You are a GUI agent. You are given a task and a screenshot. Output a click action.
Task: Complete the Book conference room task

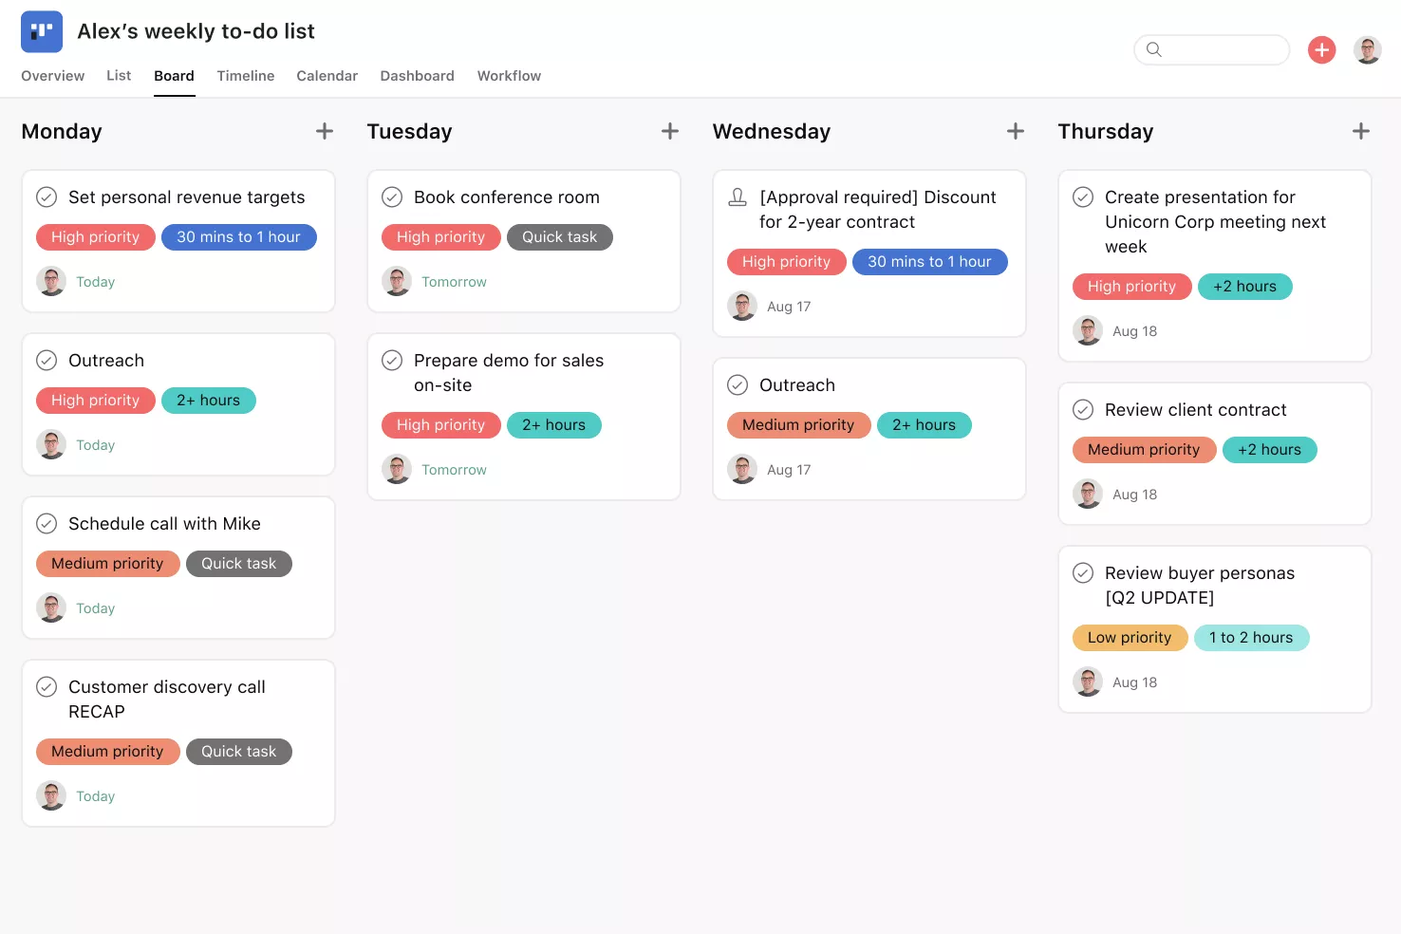392,196
